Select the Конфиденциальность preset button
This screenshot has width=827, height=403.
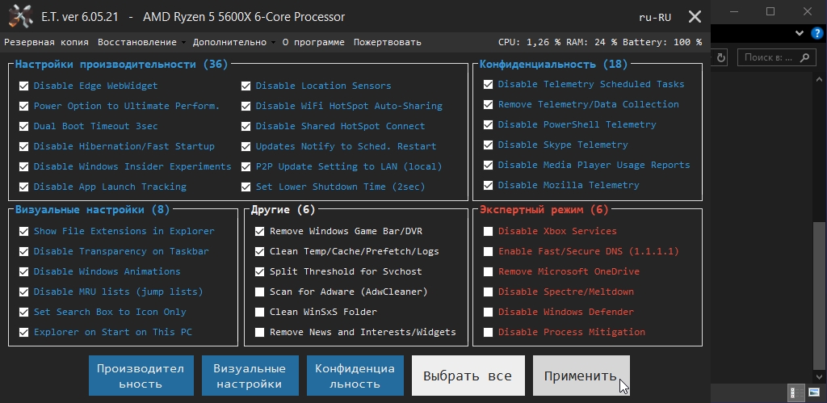(x=355, y=376)
